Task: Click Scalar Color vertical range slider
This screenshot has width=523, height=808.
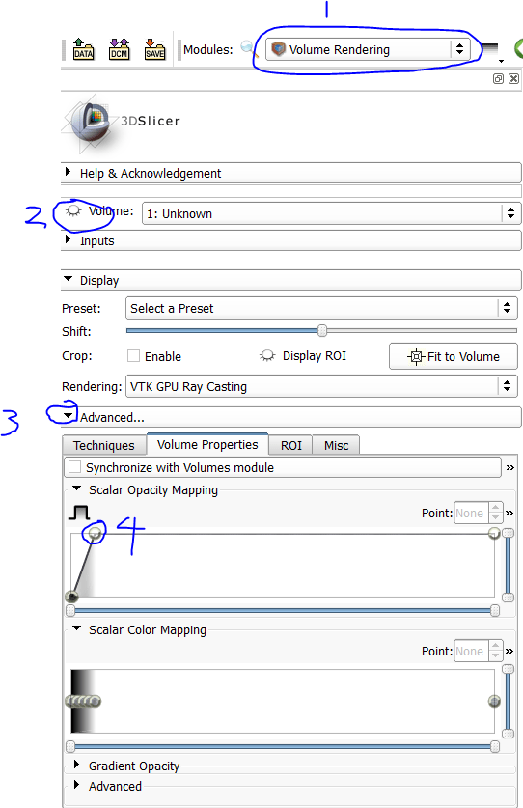Action: pyautogui.click(x=509, y=702)
